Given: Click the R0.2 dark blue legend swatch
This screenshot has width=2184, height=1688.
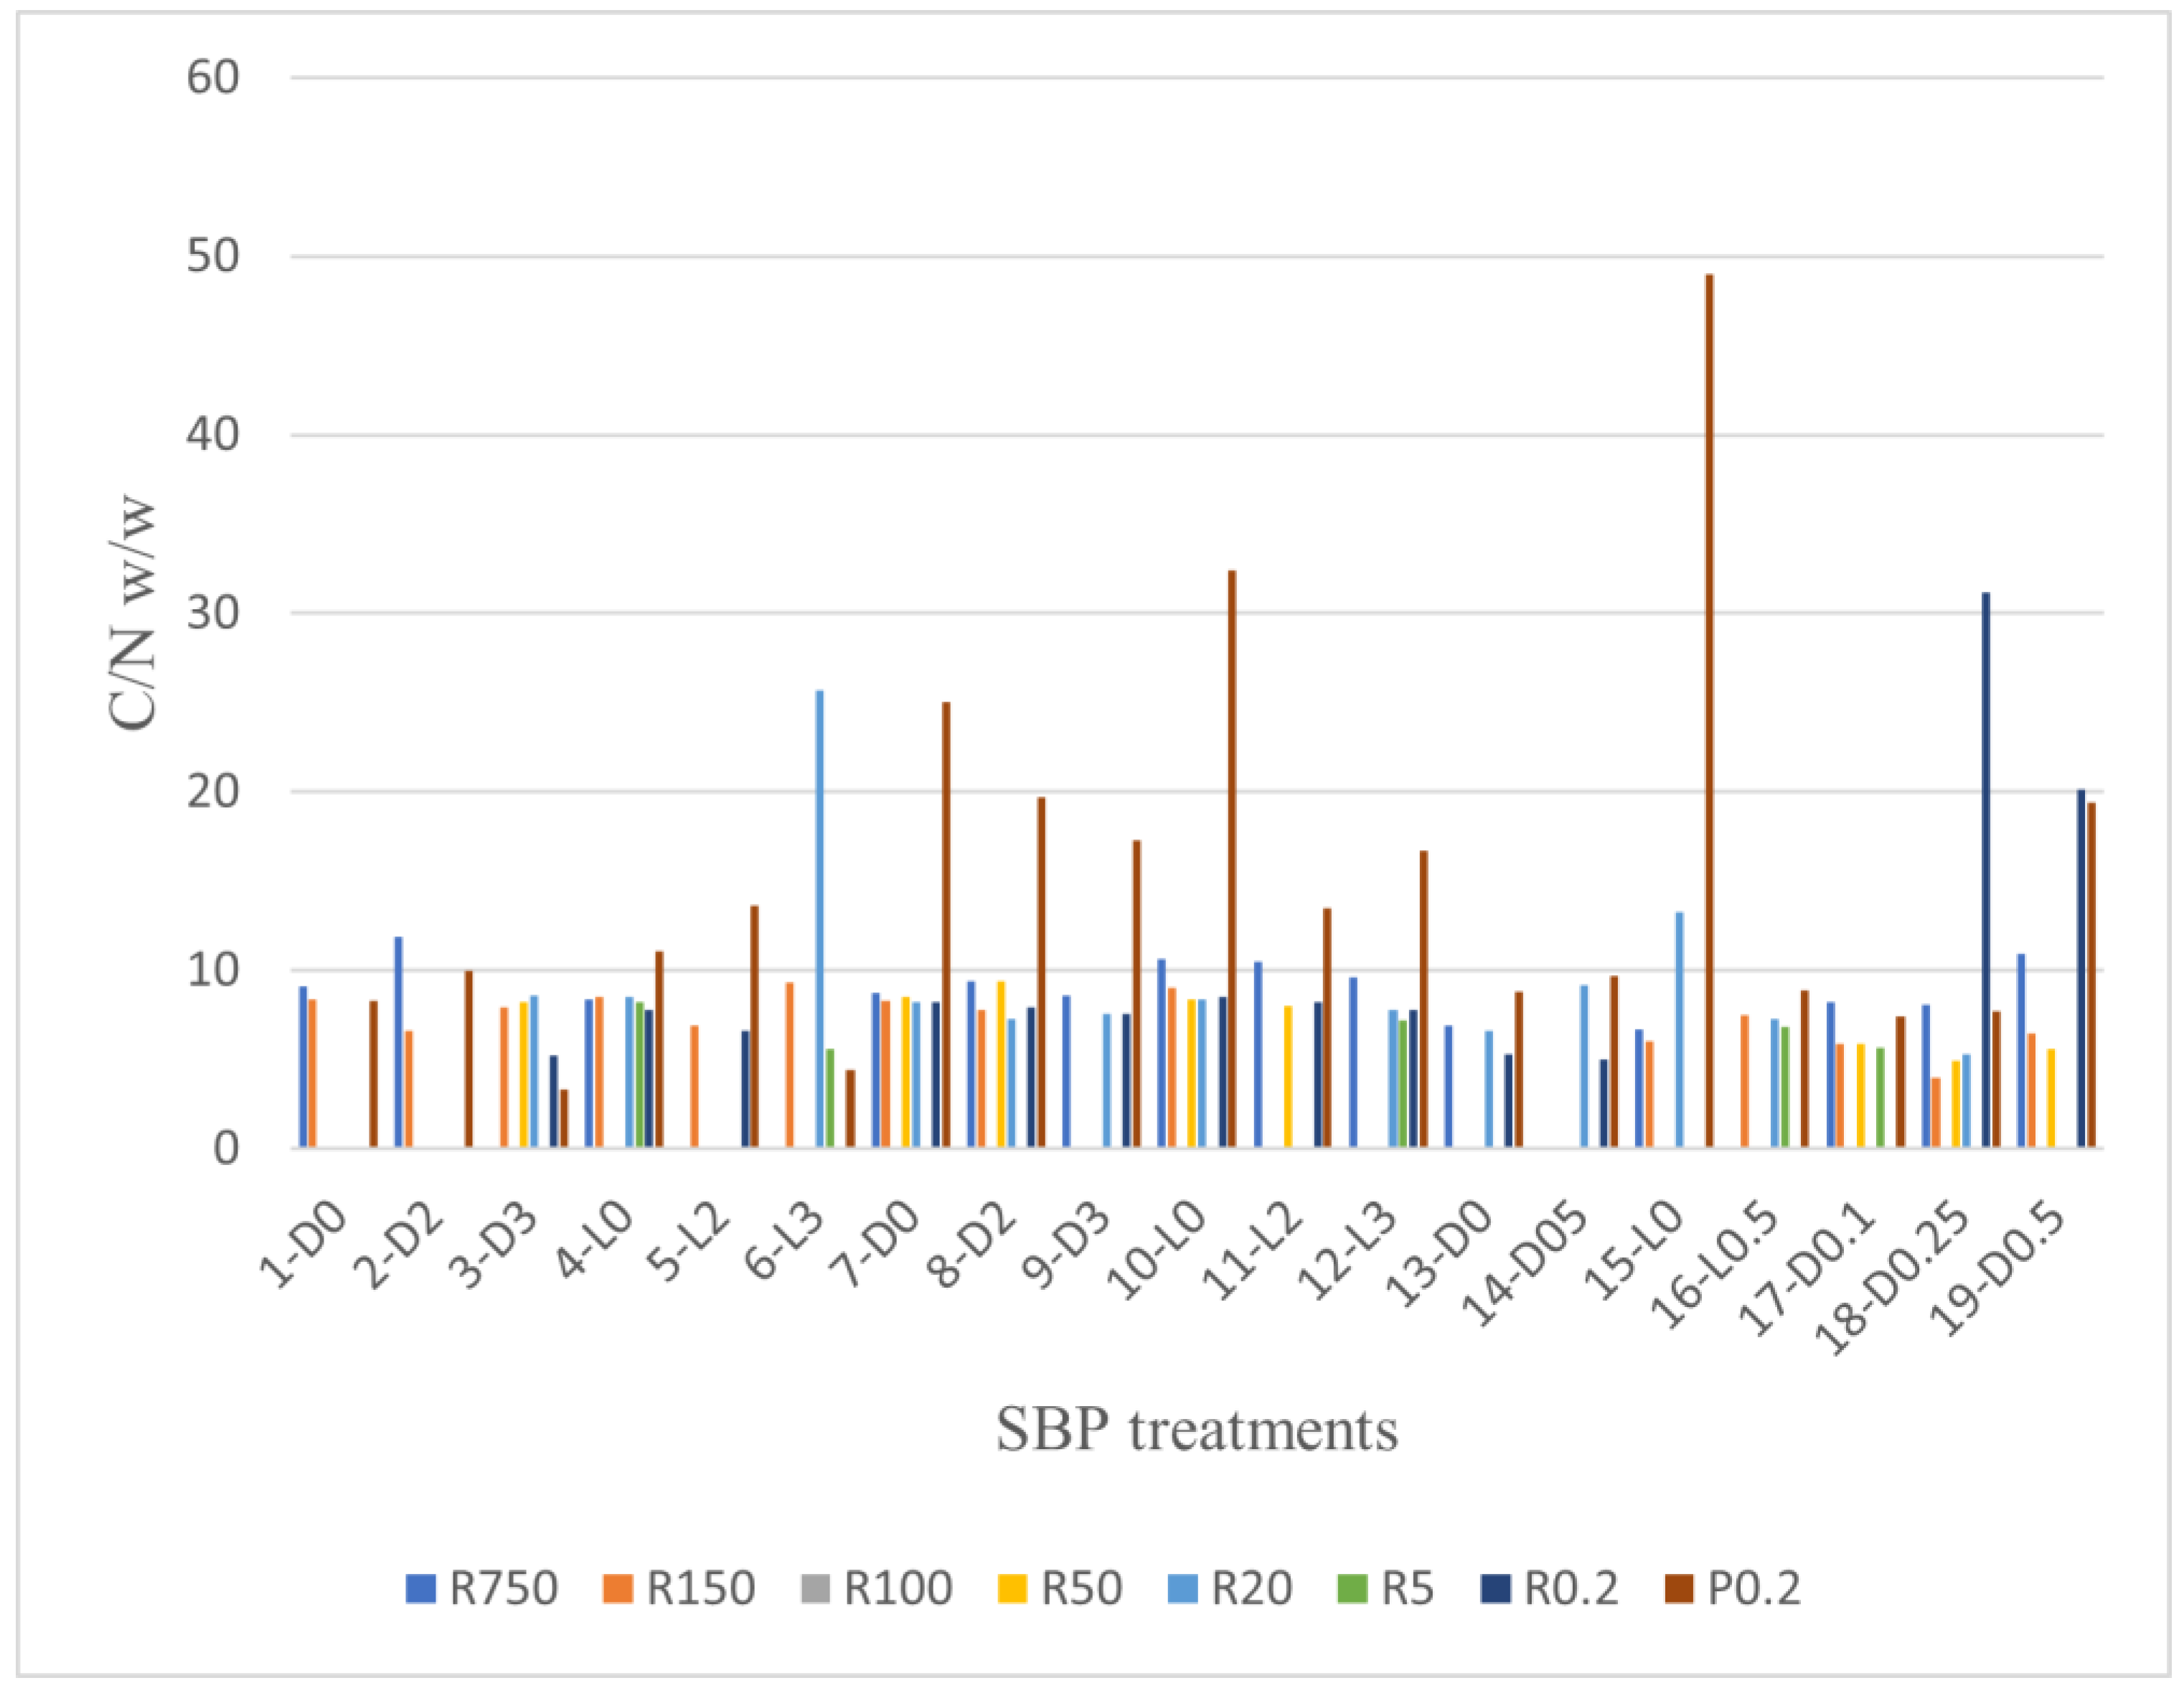Looking at the screenshot, I should [x=1496, y=1589].
